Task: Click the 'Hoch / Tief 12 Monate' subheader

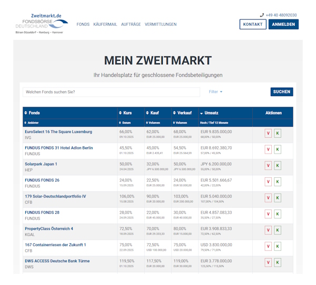Action: pyautogui.click(x=214, y=123)
